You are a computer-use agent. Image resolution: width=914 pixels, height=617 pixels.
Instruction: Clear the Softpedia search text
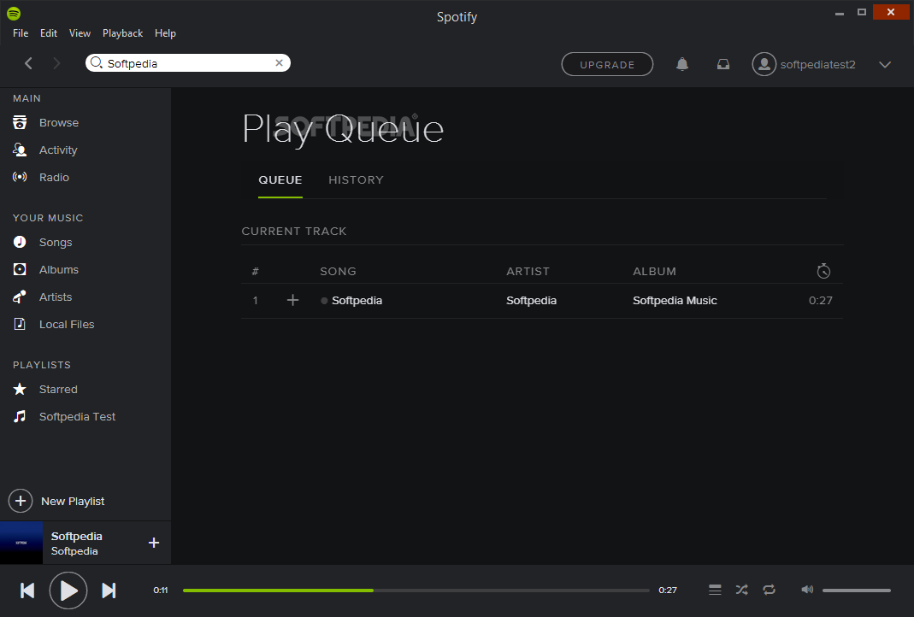[x=280, y=63]
